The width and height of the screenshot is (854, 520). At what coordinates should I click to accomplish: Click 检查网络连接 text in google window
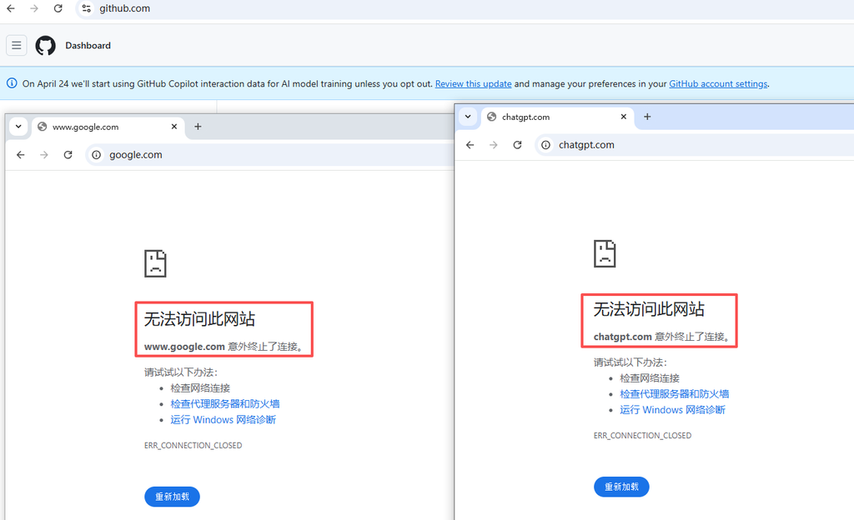(200, 387)
